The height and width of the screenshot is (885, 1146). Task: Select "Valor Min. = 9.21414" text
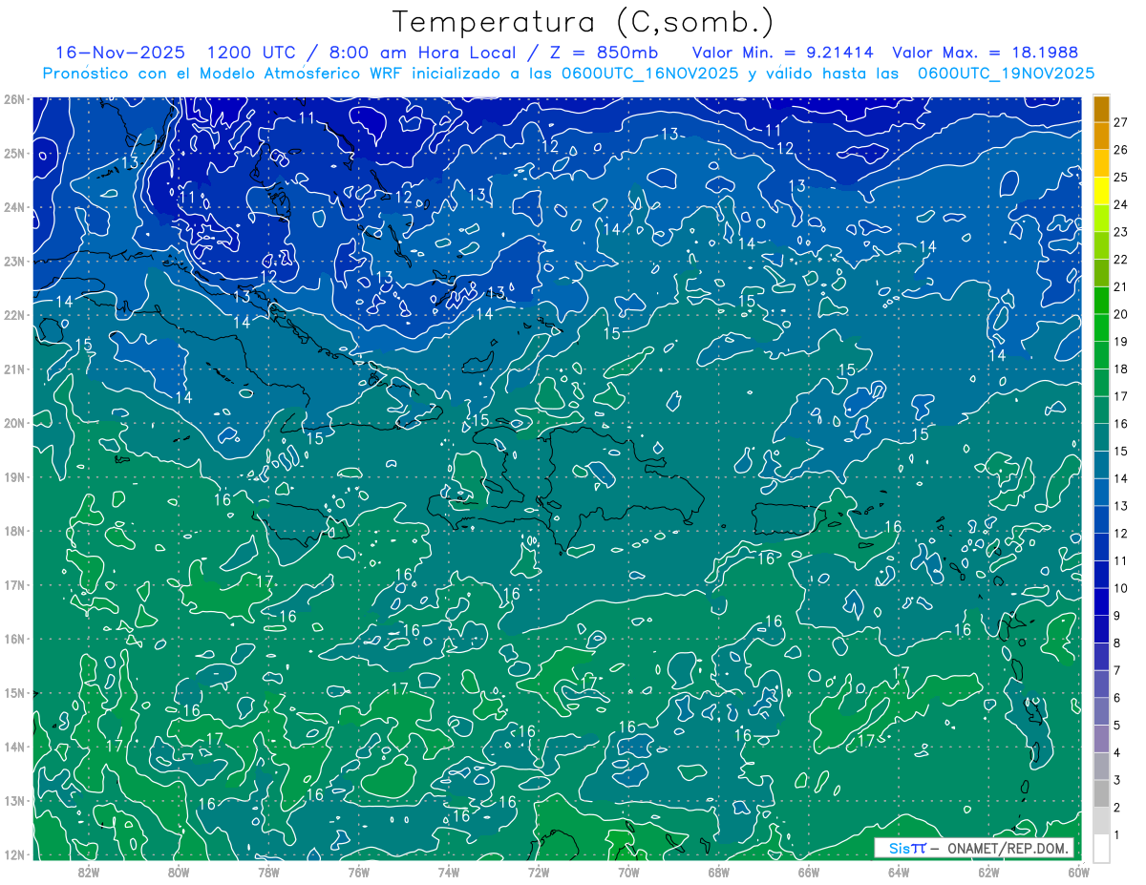[784, 53]
